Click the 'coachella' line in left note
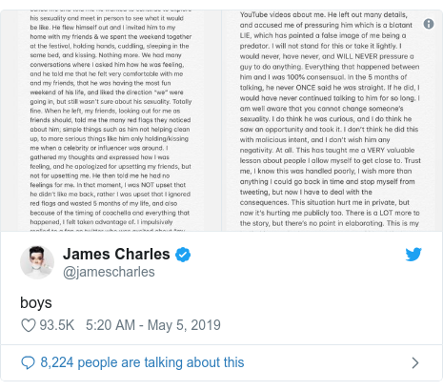 [110, 213]
